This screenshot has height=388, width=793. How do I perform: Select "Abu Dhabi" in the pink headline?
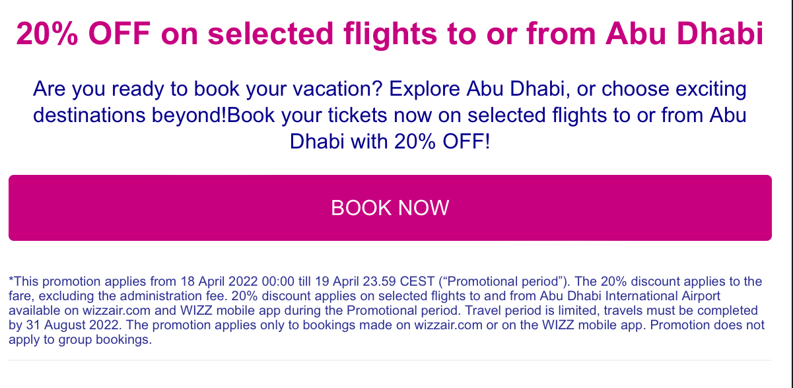pos(683,34)
